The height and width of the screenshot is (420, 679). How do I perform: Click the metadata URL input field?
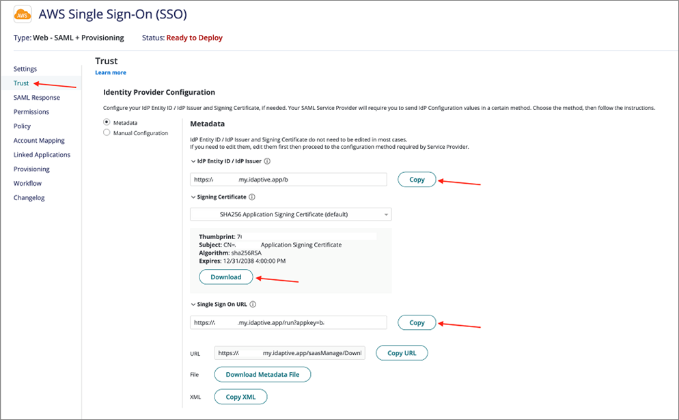click(x=290, y=353)
